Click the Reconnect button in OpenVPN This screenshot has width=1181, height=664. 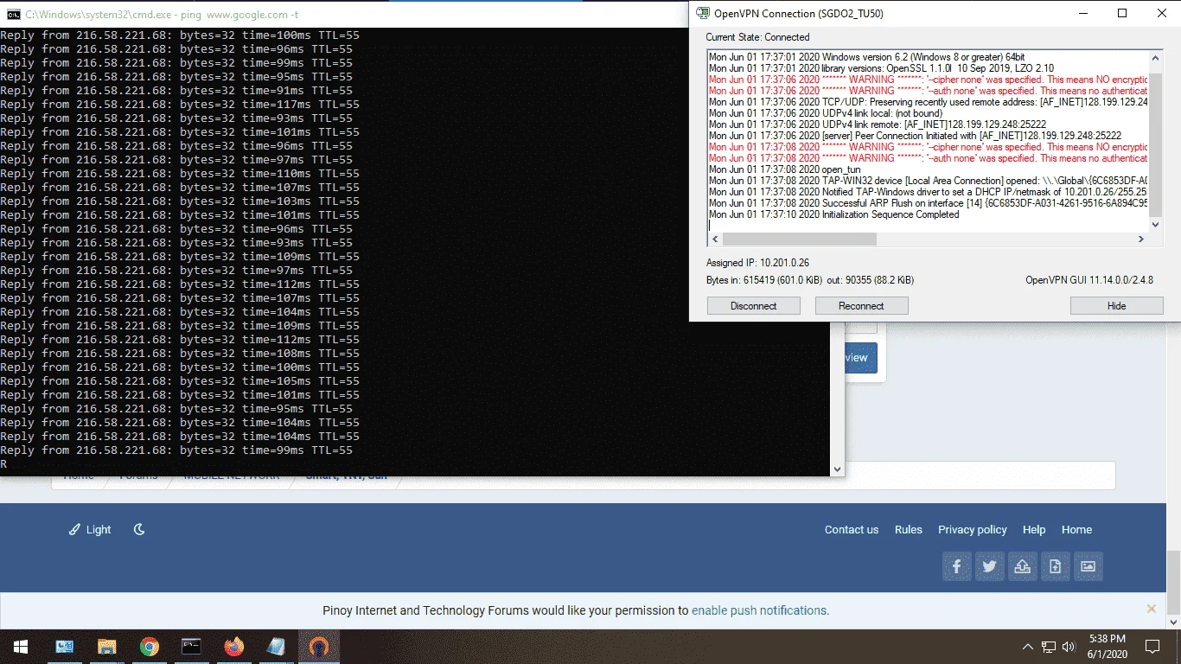click(861, 305)
